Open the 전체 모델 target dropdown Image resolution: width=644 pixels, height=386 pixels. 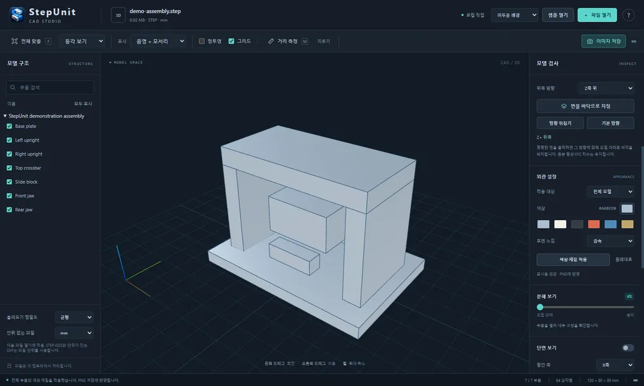pyautogui.click(x=610, y=192)
